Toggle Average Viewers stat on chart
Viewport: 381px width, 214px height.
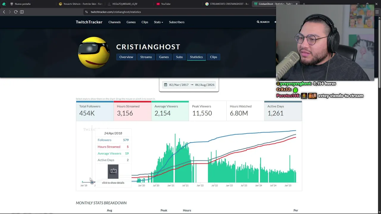(170, 111)
